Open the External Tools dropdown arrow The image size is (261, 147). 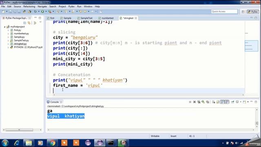[53, 11]
